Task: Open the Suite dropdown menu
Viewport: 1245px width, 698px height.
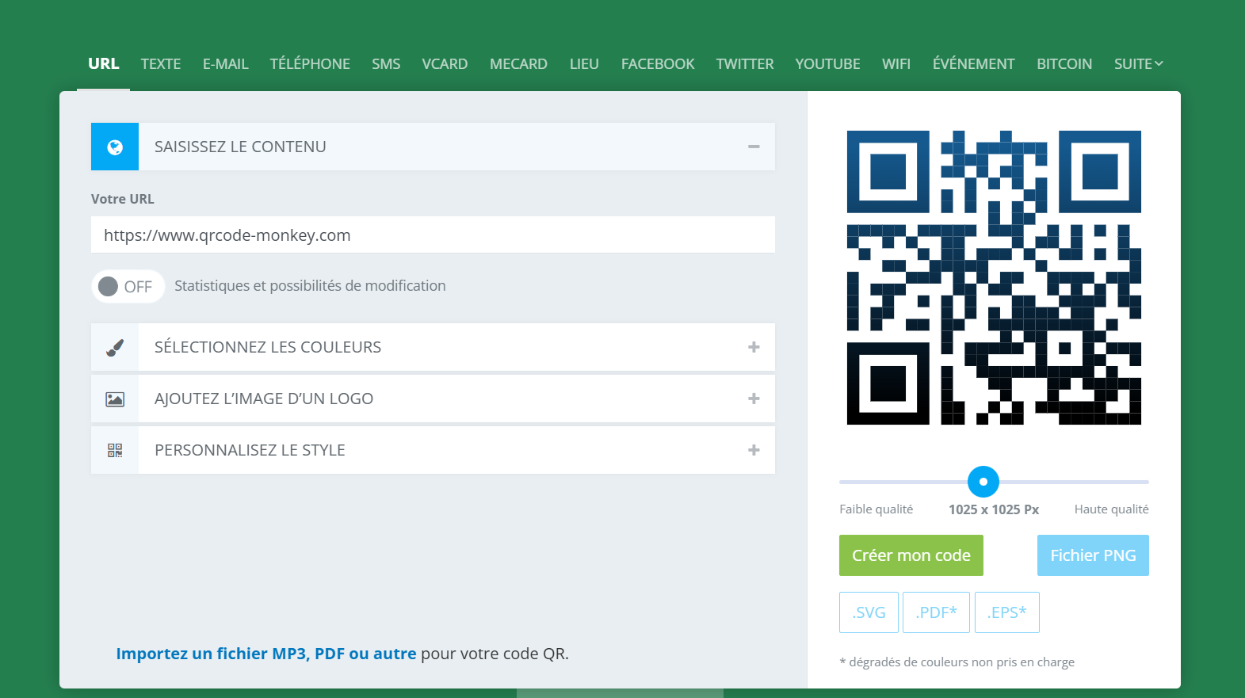Action: tap(1138, 64)
